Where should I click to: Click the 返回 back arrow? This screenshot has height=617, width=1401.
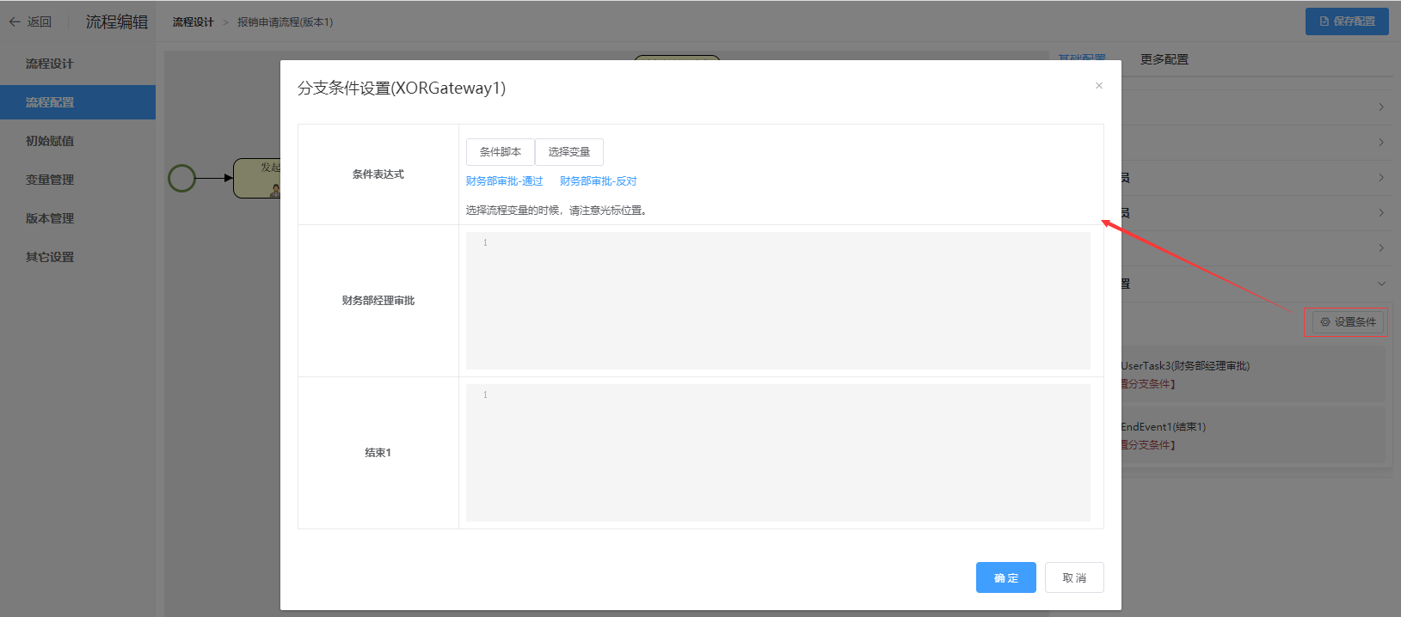15,21
